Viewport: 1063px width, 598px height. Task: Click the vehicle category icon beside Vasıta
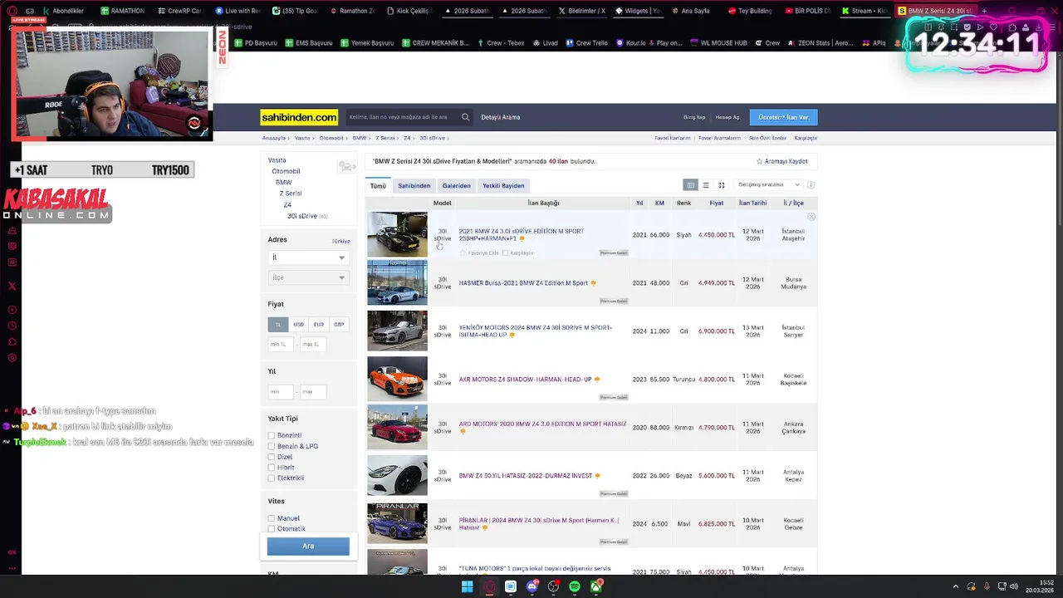(346, 167)
